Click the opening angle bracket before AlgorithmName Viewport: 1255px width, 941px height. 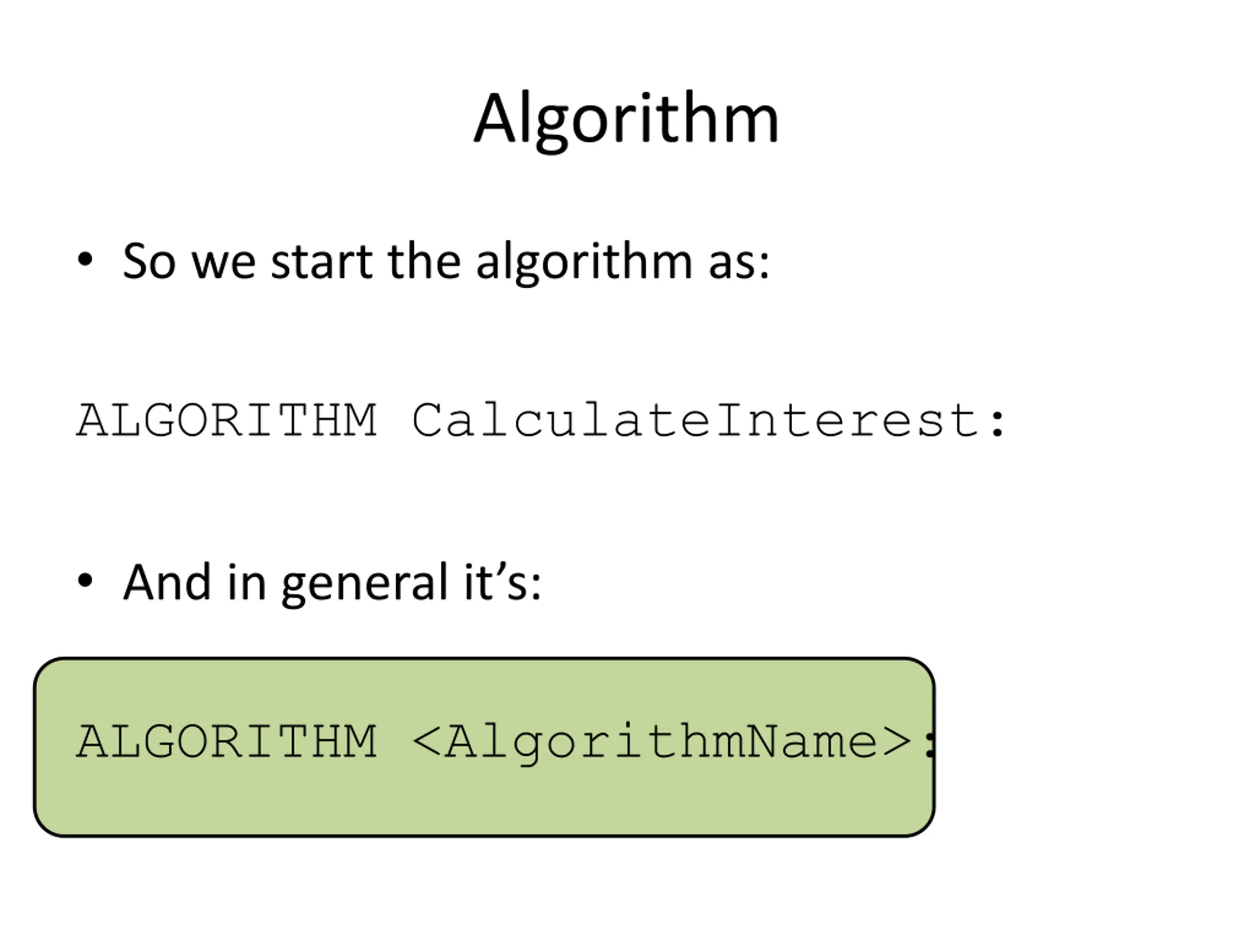[x=427, y=743]
